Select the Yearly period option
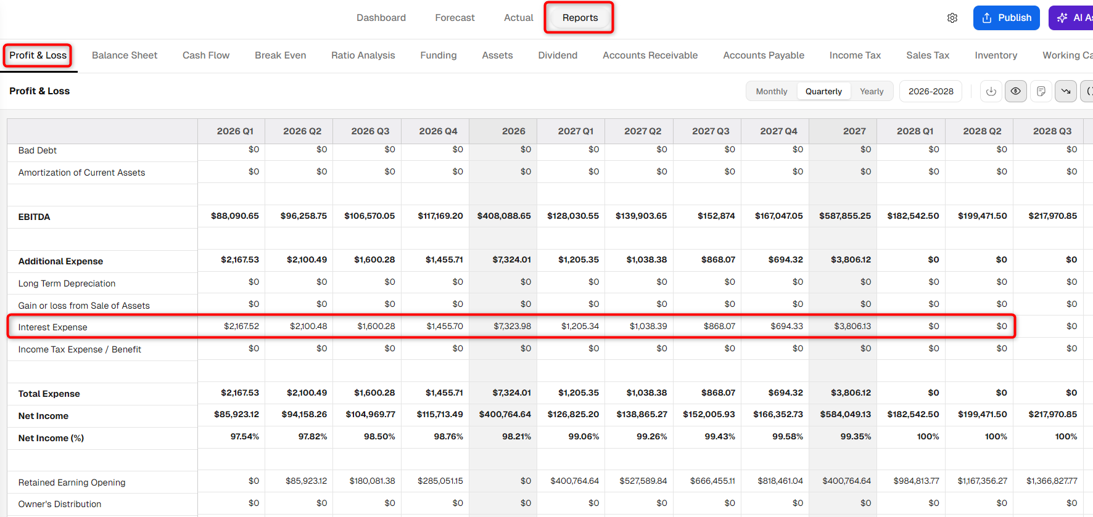This screenshot has height=517, width=1093. click(x=872, y=91)
